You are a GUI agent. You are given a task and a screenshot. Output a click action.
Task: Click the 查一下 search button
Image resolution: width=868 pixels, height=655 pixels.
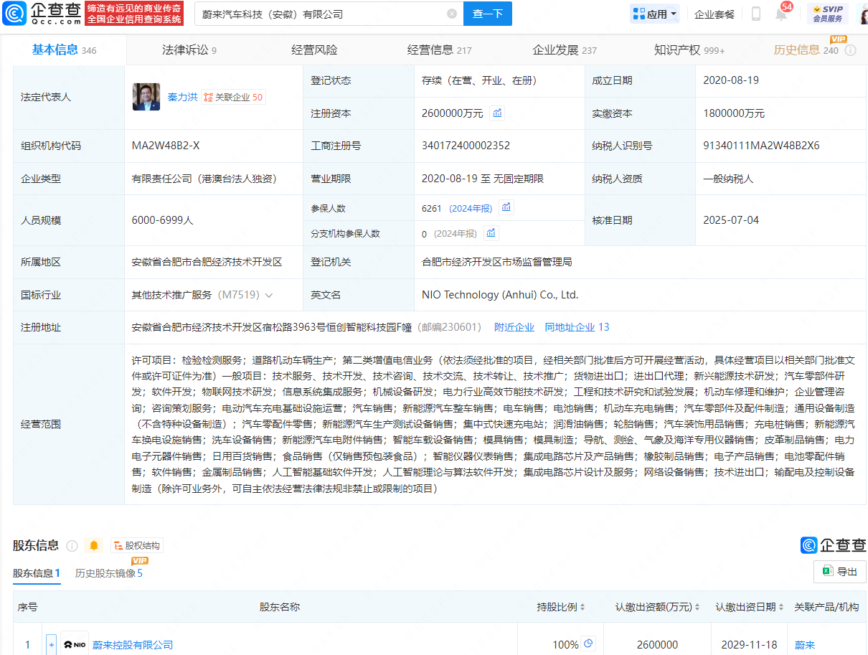(x=488, y=14)
